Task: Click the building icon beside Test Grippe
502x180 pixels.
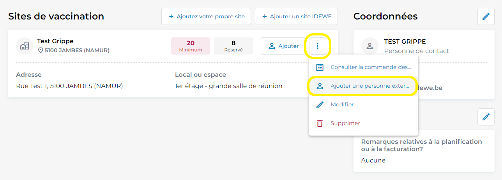Action: tap(25, 46)
